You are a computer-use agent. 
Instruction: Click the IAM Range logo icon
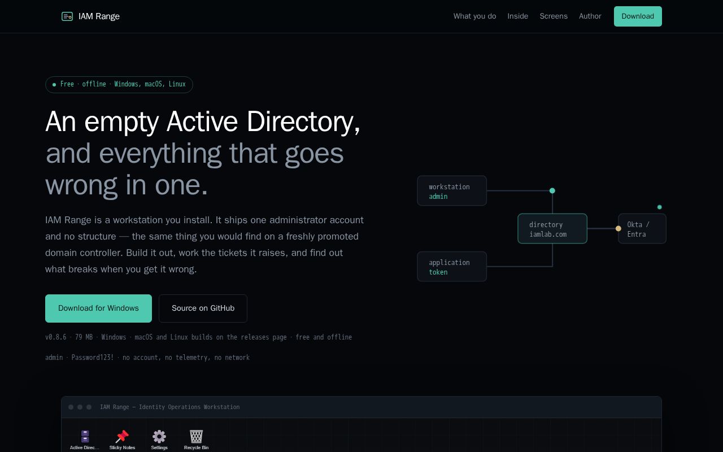[x=67, y=16]
